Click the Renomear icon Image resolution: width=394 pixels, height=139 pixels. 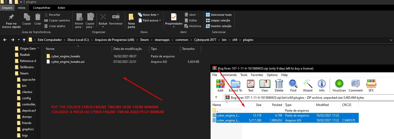(x=116, y=17)
